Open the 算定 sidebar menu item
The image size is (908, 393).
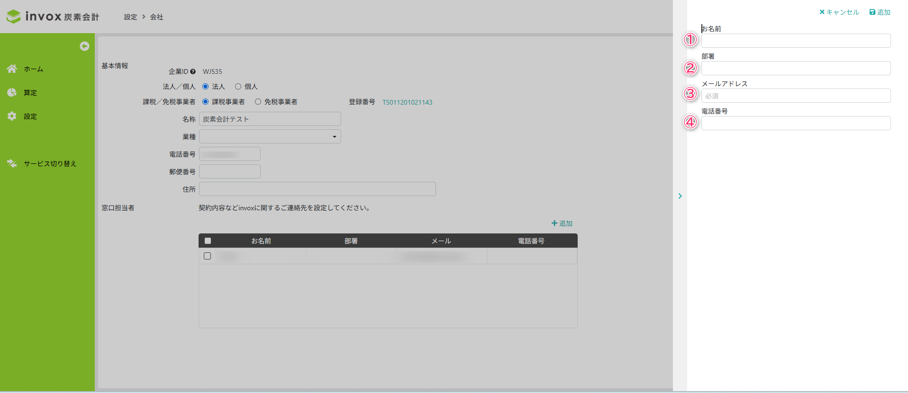point(30,93)
